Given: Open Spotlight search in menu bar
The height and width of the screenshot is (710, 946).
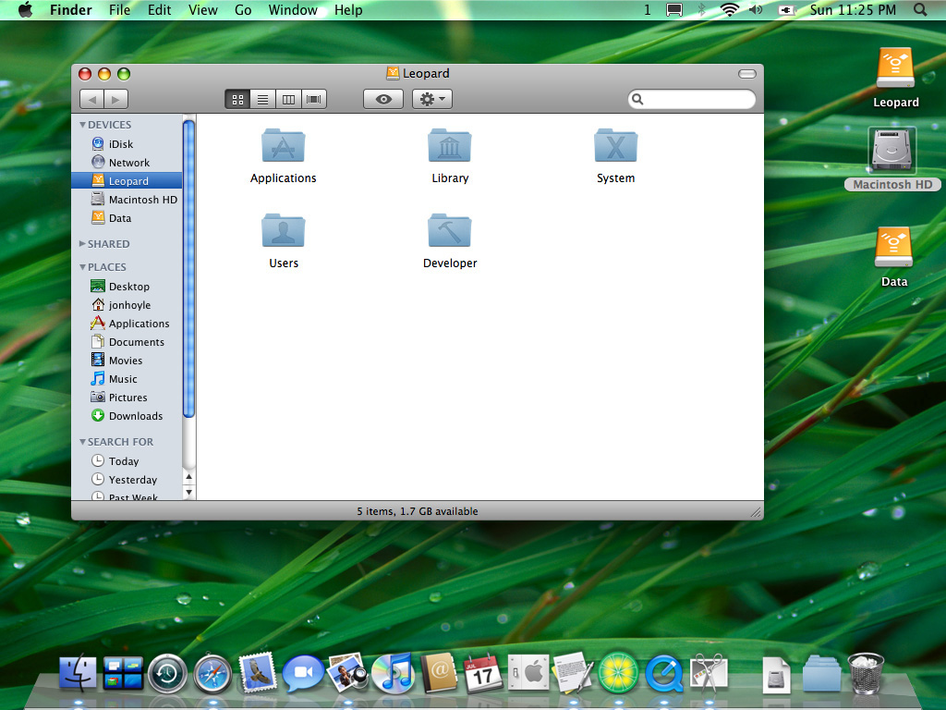Looking at the screenshot, I should (920, 9).
